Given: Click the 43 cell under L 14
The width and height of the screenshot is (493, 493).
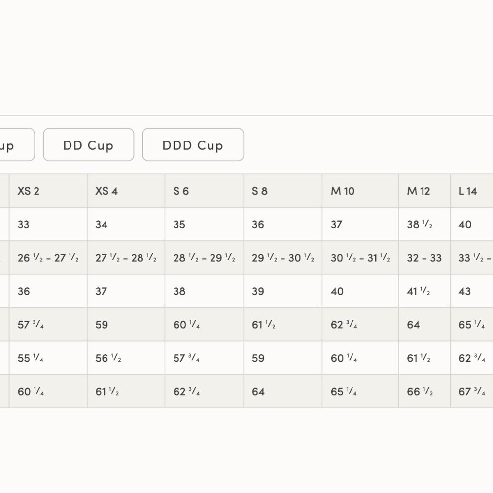Looking at the screenshot, I should (x=465, y=291).
